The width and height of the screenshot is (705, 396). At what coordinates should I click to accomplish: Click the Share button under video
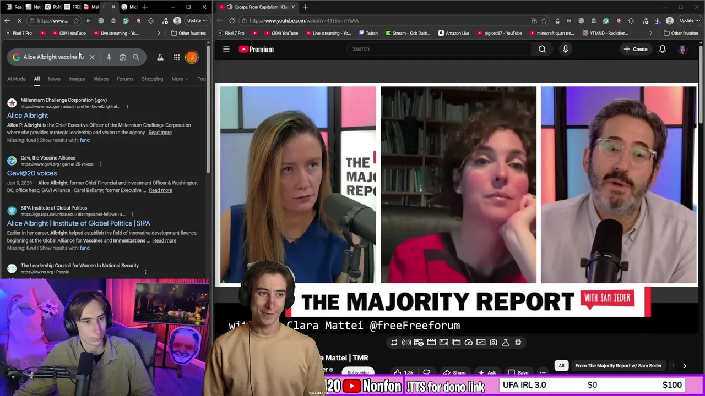pyautogui.click(x=455, y=372)
